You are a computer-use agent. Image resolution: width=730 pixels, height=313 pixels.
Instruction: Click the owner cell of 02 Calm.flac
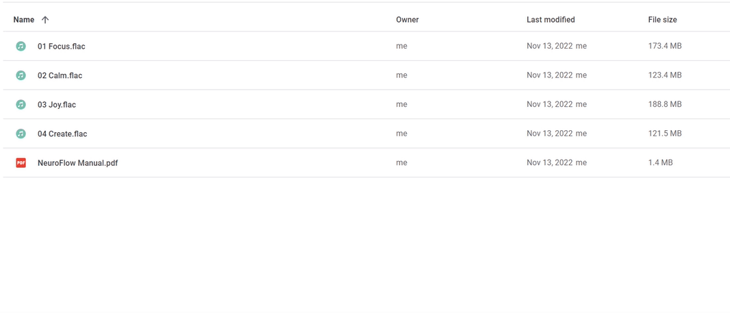pyautogui.click(x=401, y=75)
